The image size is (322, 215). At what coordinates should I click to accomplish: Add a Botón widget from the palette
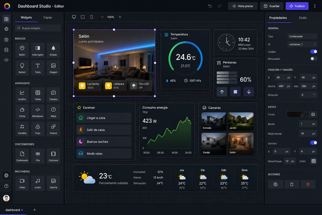[22, 50]
